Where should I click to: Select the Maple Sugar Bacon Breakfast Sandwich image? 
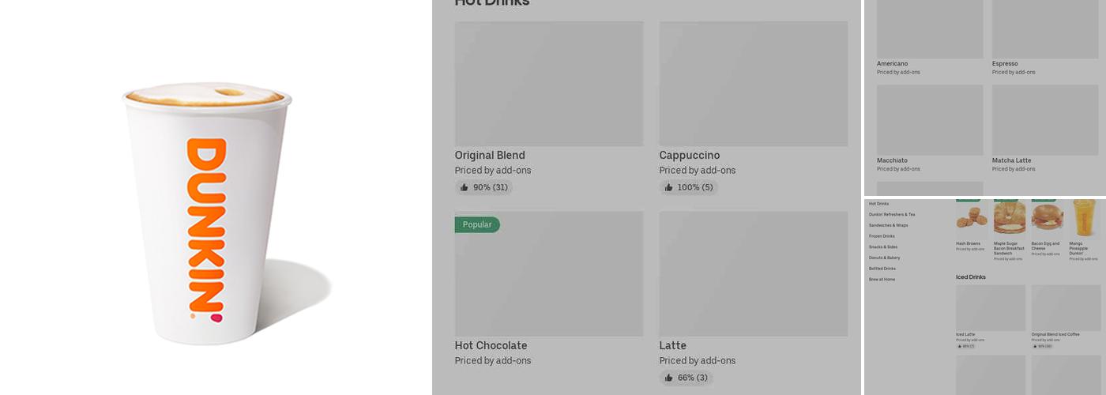click(x=1010, y=218)
